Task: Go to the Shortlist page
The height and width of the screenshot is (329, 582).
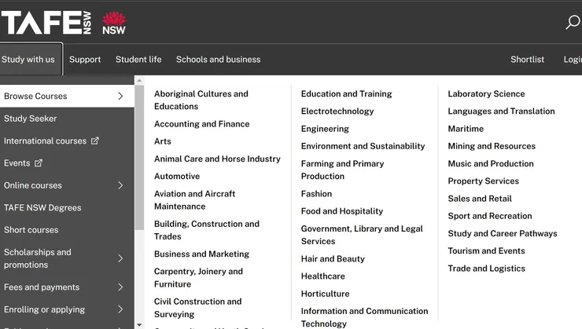Action: pos(527,60)
